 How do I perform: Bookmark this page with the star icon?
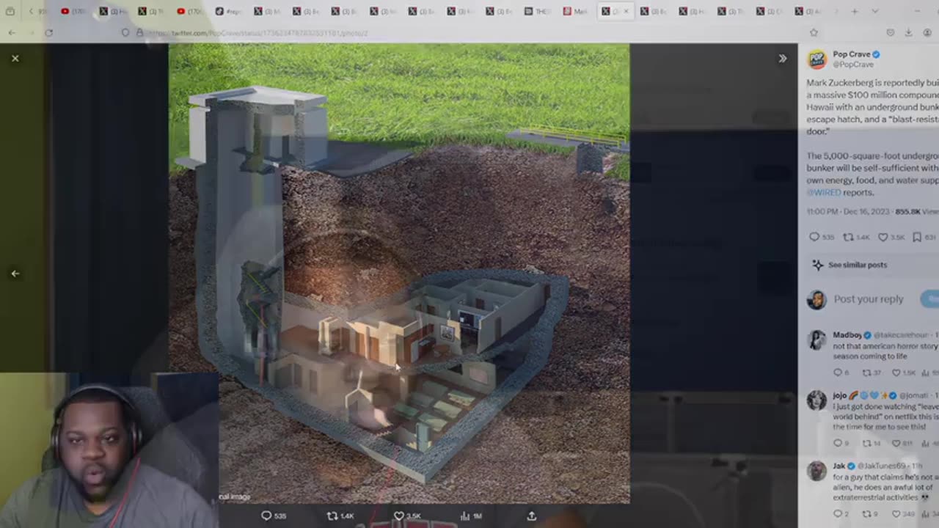pos(814,33)
